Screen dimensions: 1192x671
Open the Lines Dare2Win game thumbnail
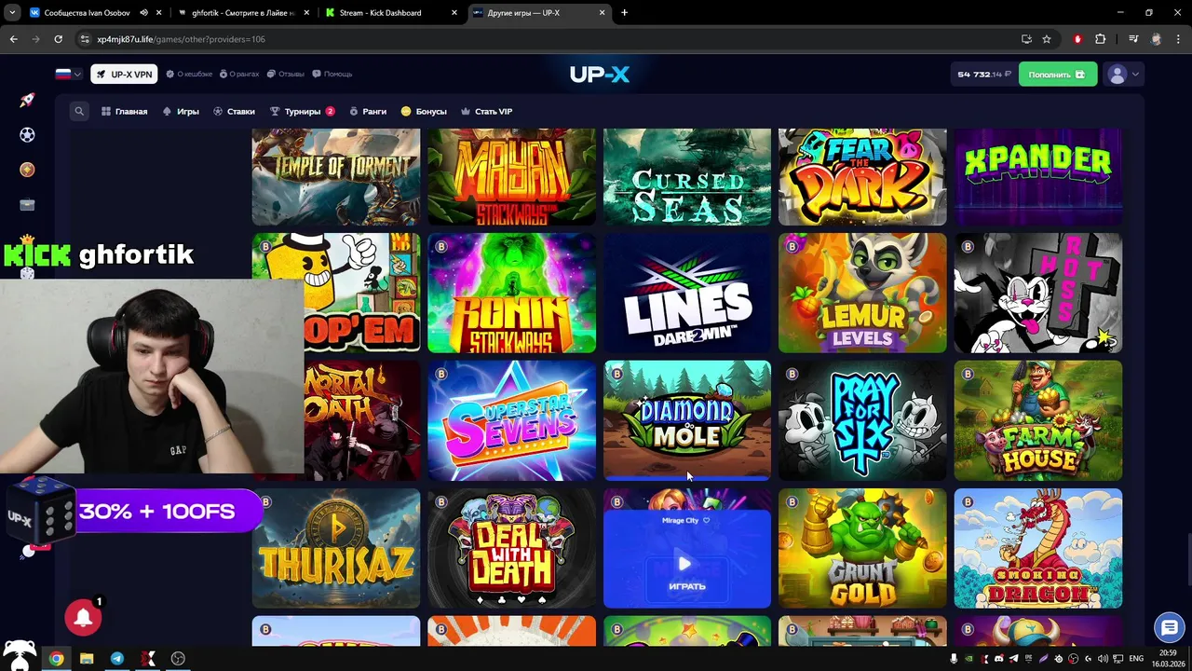(x=687, y=294)
